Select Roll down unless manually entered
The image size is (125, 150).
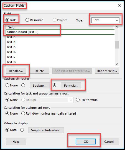pyautogui.click(x=23, y=113)
